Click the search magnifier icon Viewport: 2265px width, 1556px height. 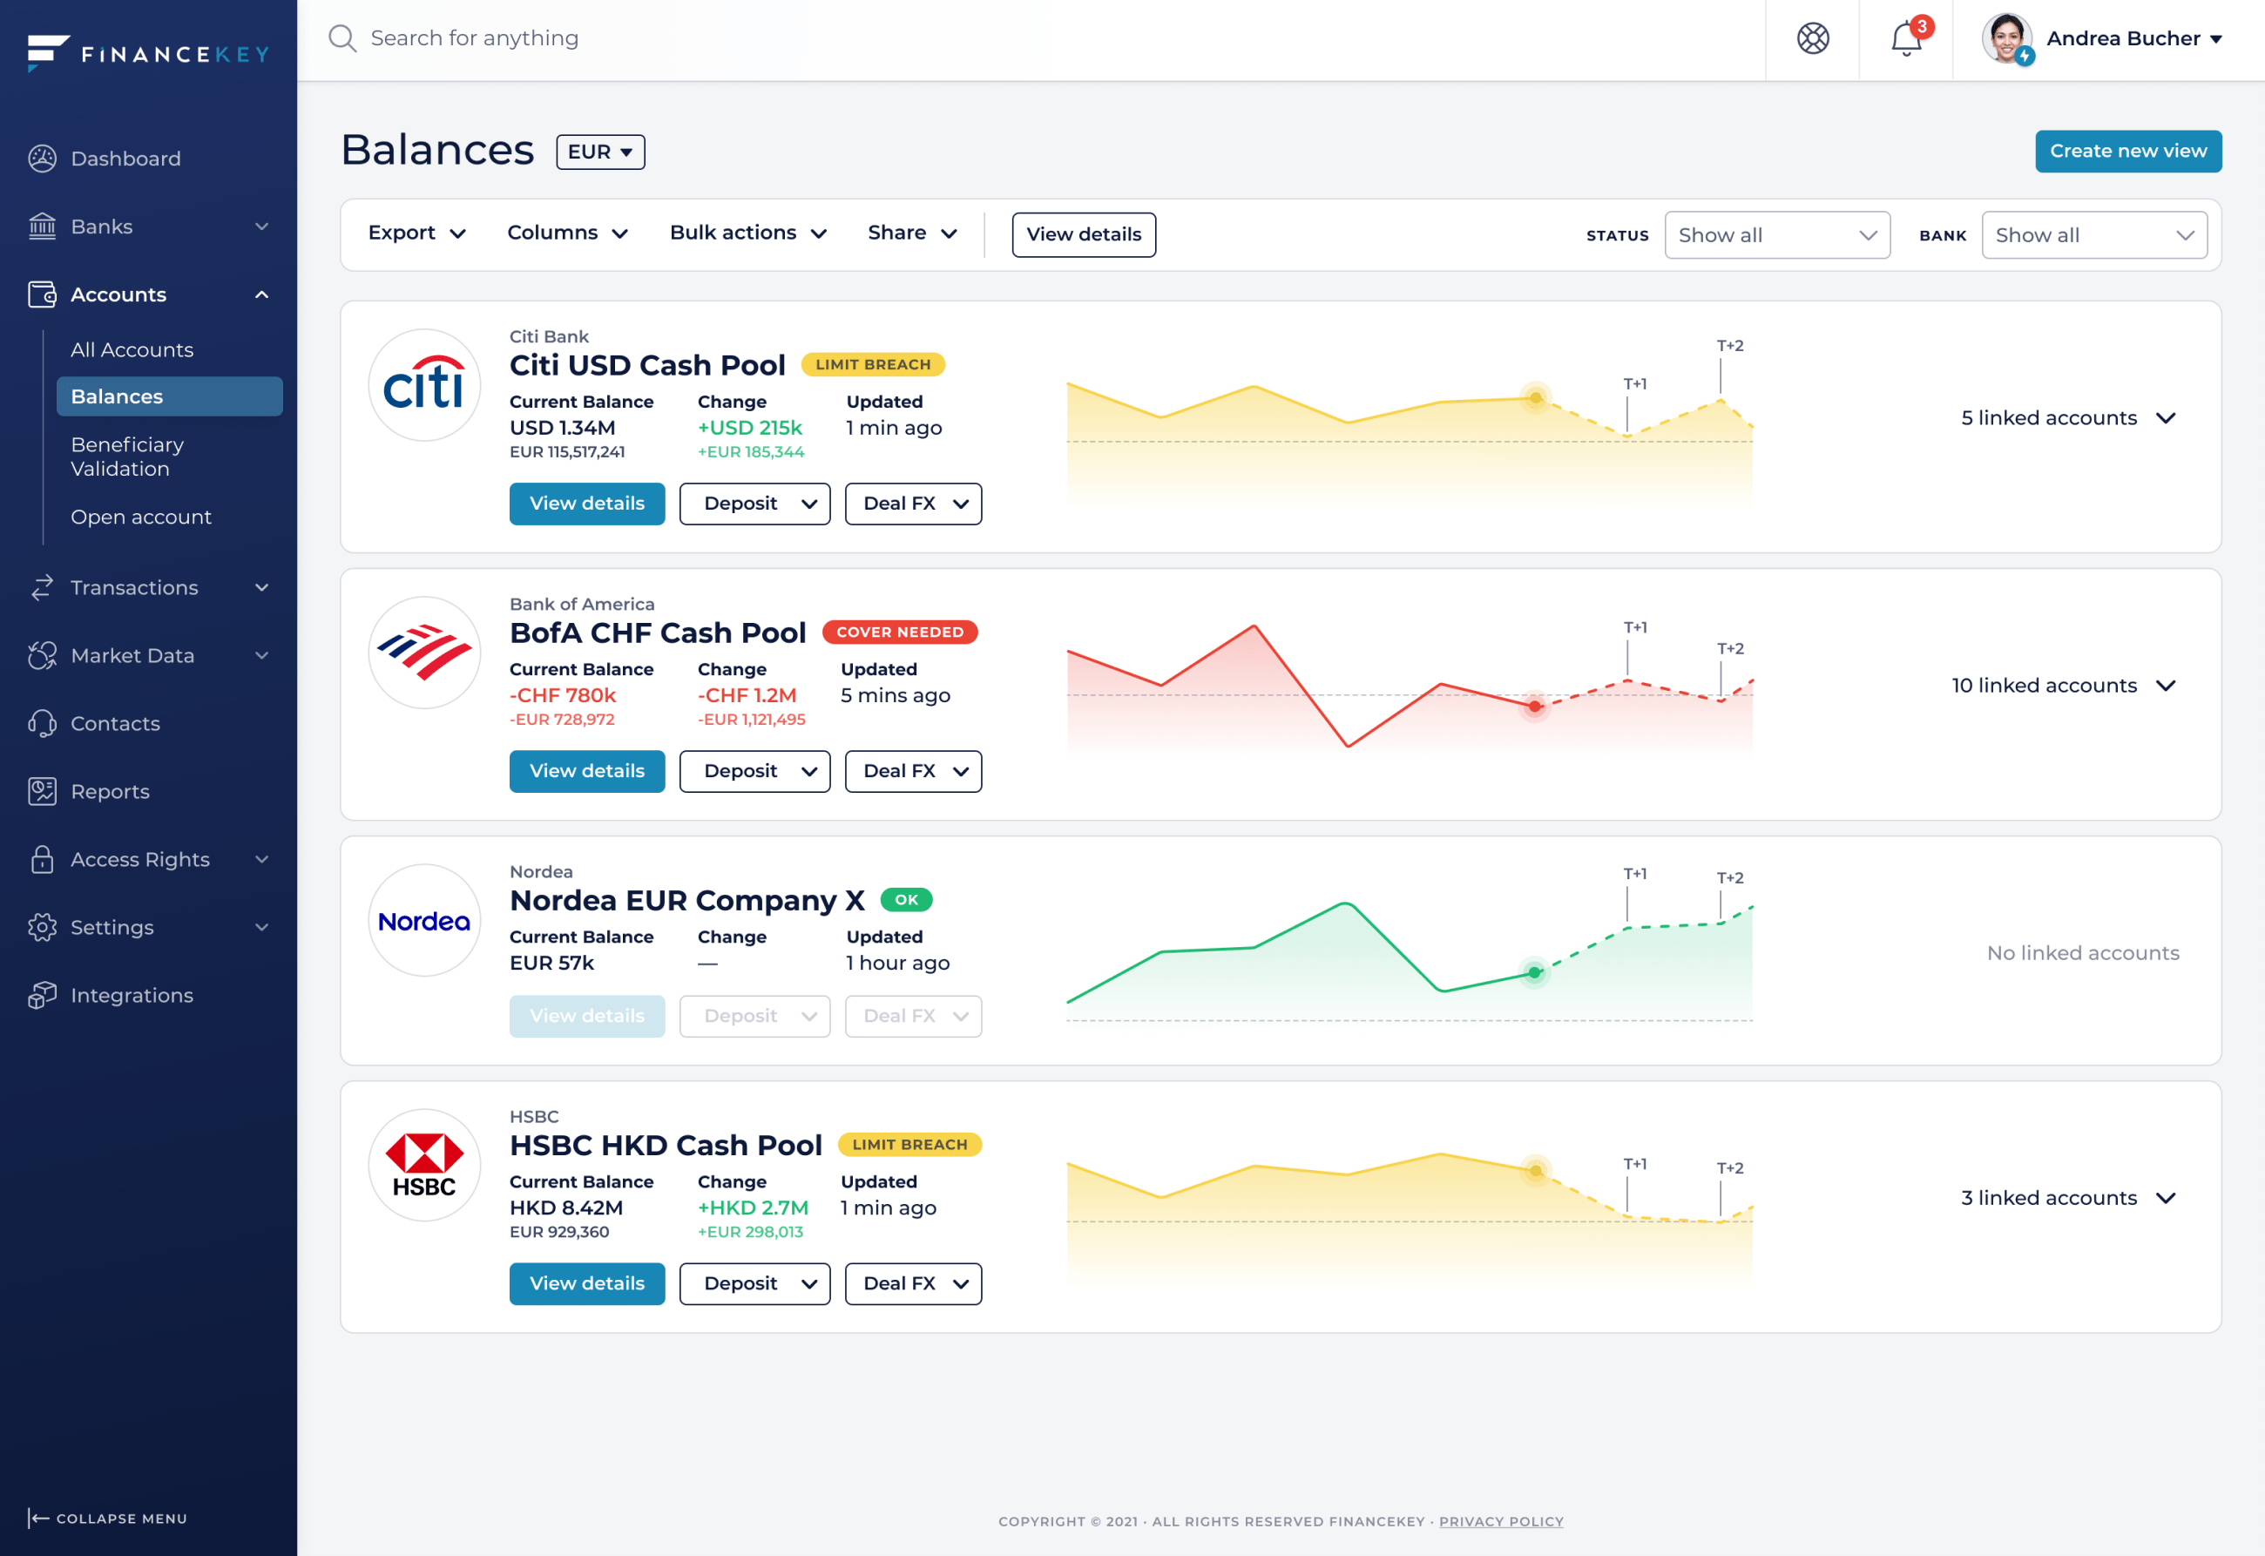(342, 38)
